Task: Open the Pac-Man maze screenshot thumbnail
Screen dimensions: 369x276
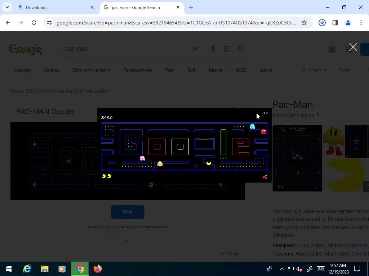Action: (x=297, y=158)
